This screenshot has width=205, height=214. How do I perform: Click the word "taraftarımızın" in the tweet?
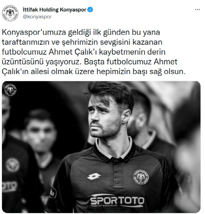[26, 42]
